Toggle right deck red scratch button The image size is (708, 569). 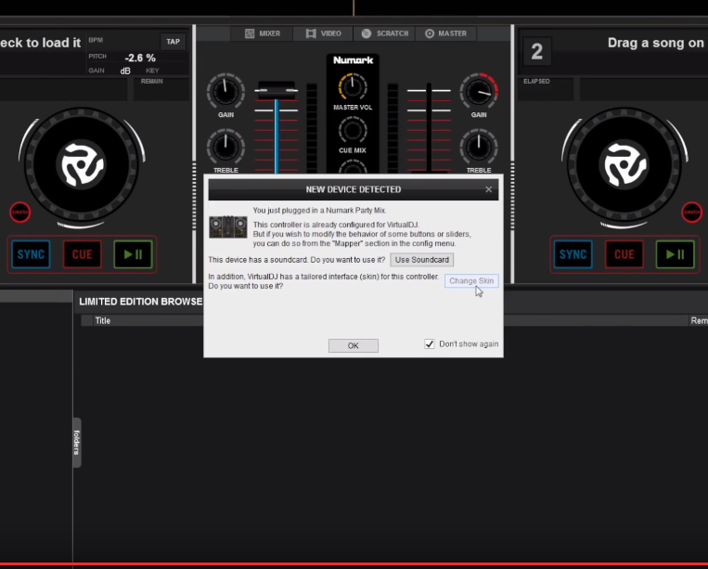click(x=691, y=212)
